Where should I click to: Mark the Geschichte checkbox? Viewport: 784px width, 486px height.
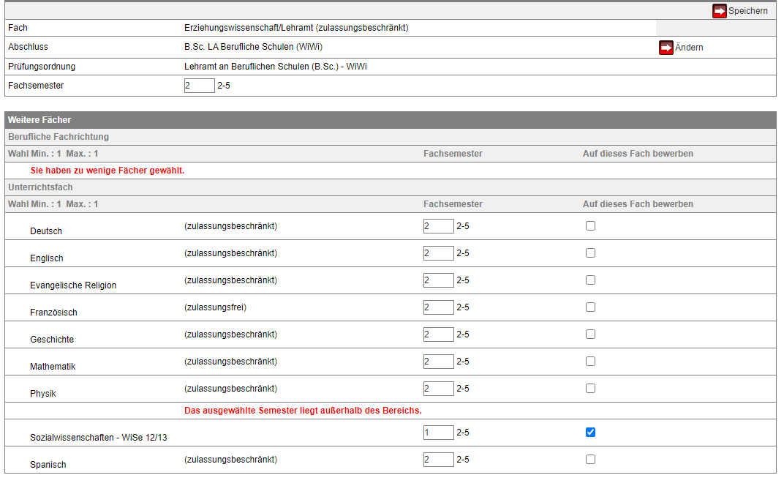(590, 334)
